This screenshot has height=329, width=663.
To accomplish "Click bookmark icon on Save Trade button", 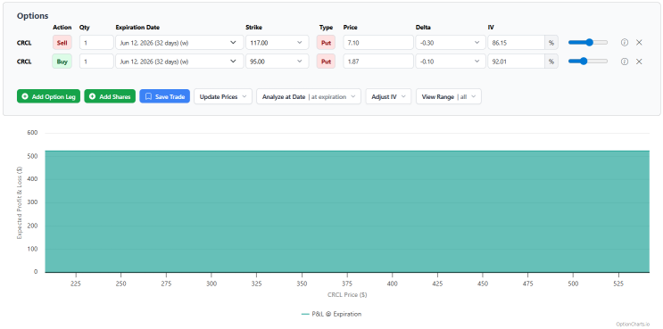I will pos(148,96).
